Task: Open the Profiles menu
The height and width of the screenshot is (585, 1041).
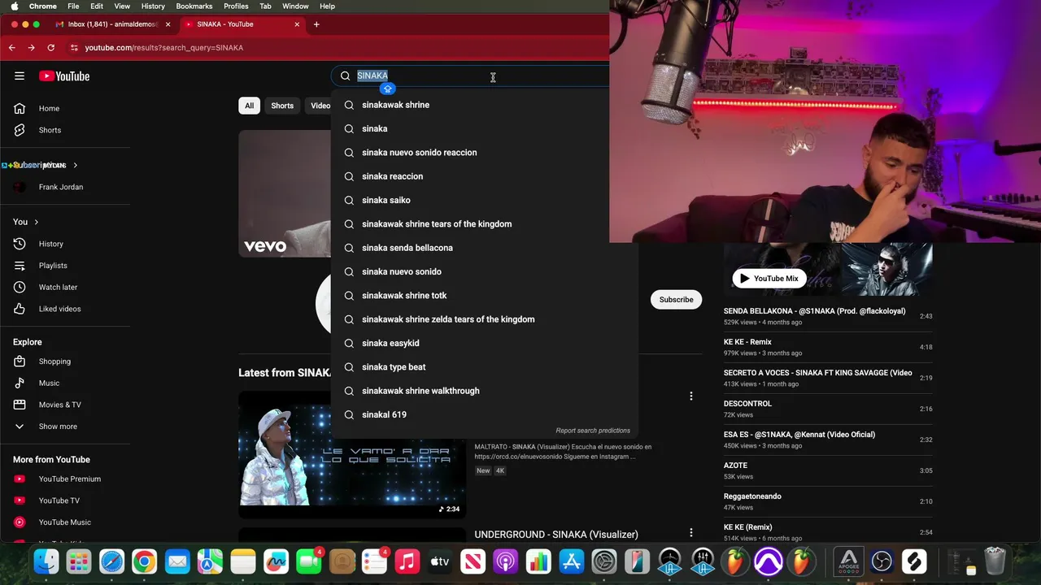Action: 236,6
